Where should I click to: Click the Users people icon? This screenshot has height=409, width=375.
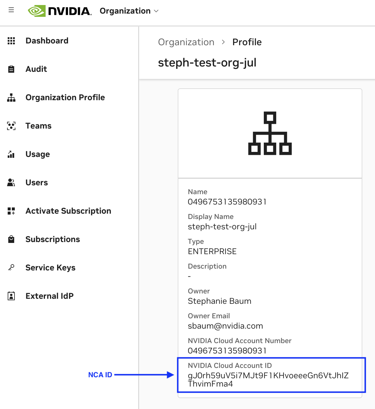pos(11,183)
